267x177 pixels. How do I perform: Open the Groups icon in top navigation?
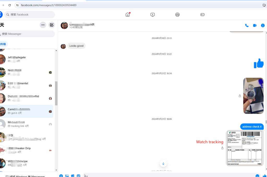point(177,15)
